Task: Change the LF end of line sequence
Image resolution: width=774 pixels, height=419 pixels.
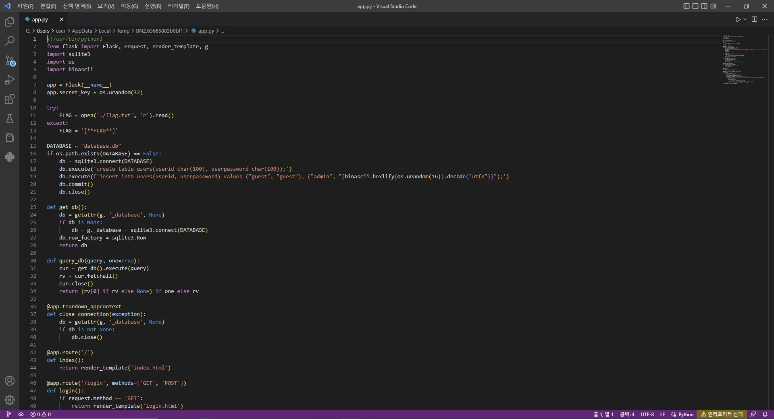Action: pyautogui.click(x=662, y=414)
